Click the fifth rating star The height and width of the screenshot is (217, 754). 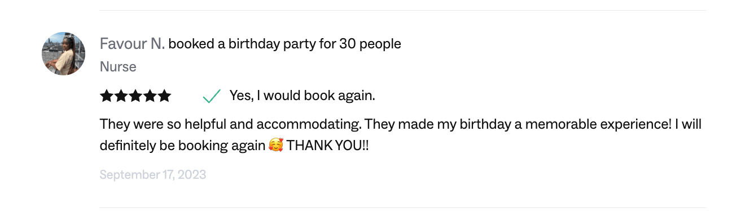pyautogui.click(x=164, y=96)
